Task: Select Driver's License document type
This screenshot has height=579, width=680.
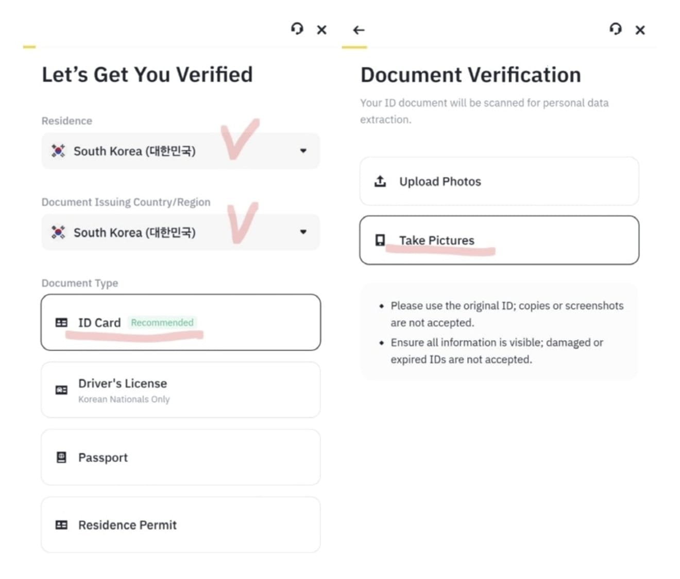Action: [x=181, y=390]
